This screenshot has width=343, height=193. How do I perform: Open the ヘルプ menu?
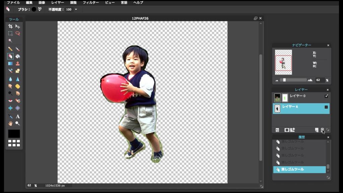click(x=138, y=3)
